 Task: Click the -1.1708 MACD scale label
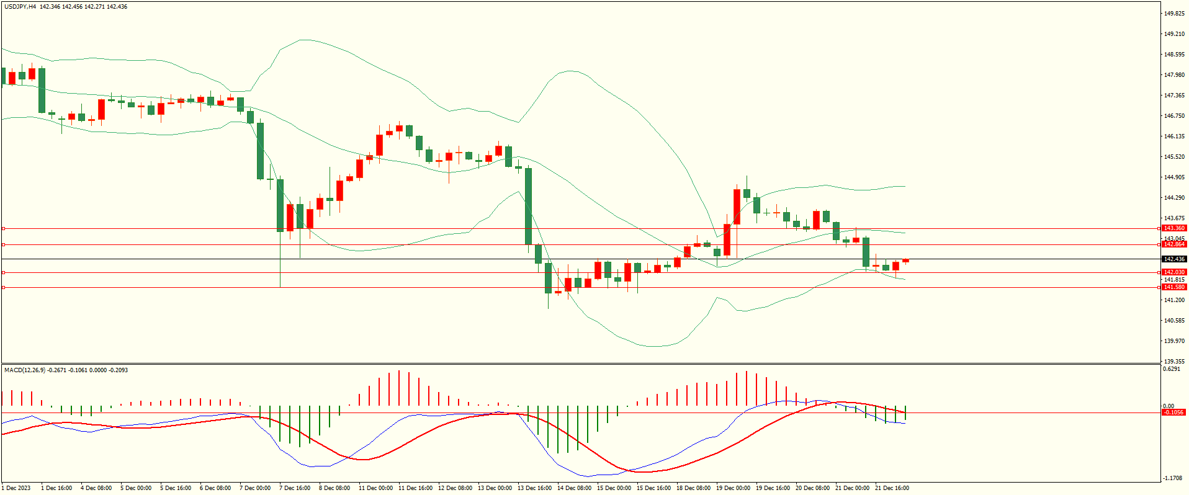click(1173, 478)
